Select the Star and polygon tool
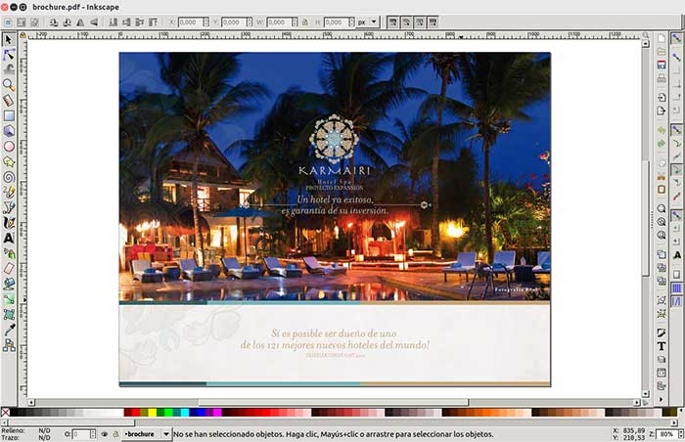Viewport: 685px width, 442px height. (x=8, y=161)
